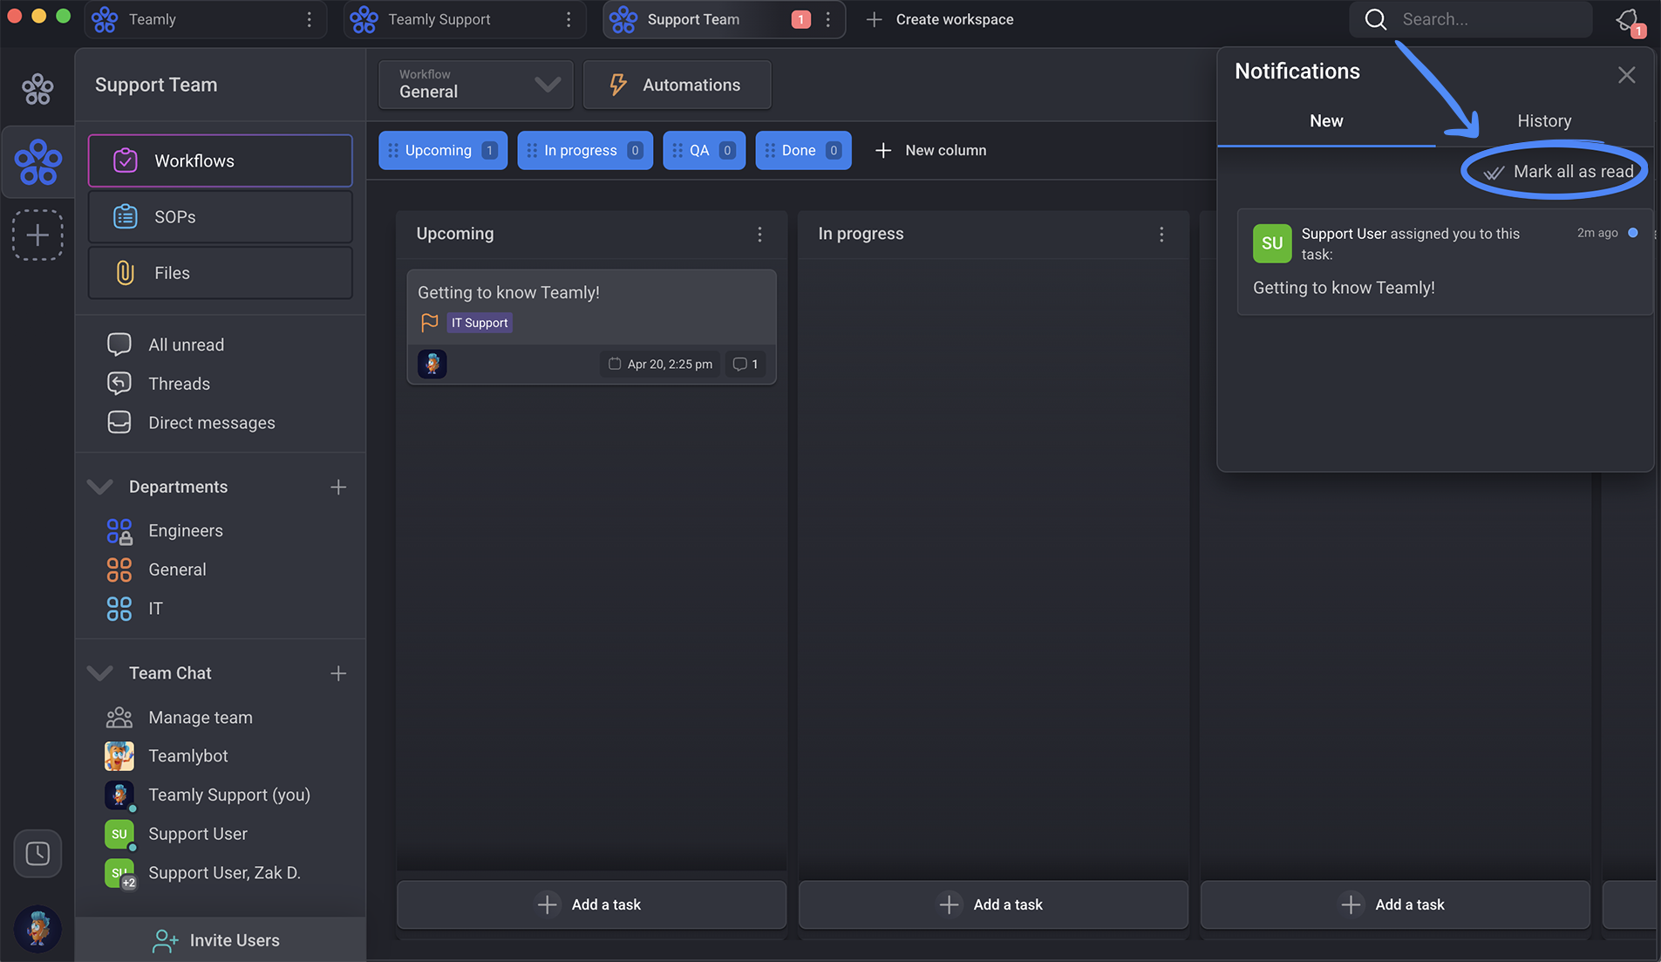
Task: Open the notification bell icon
Action: (x=1627, y=20)
